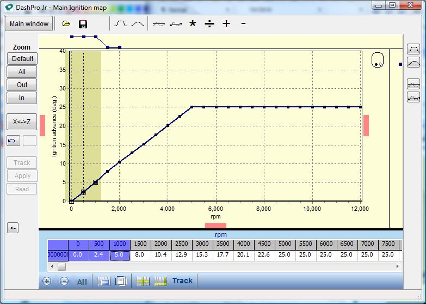Return to the Main window
Image resolution: width=426 pixels, height=304 pixels.
click(x=29, y=24)
